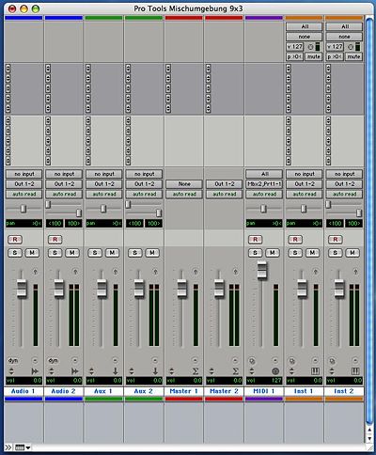
Task: Open output window icon on Master 1
Action: click(196, 272)
